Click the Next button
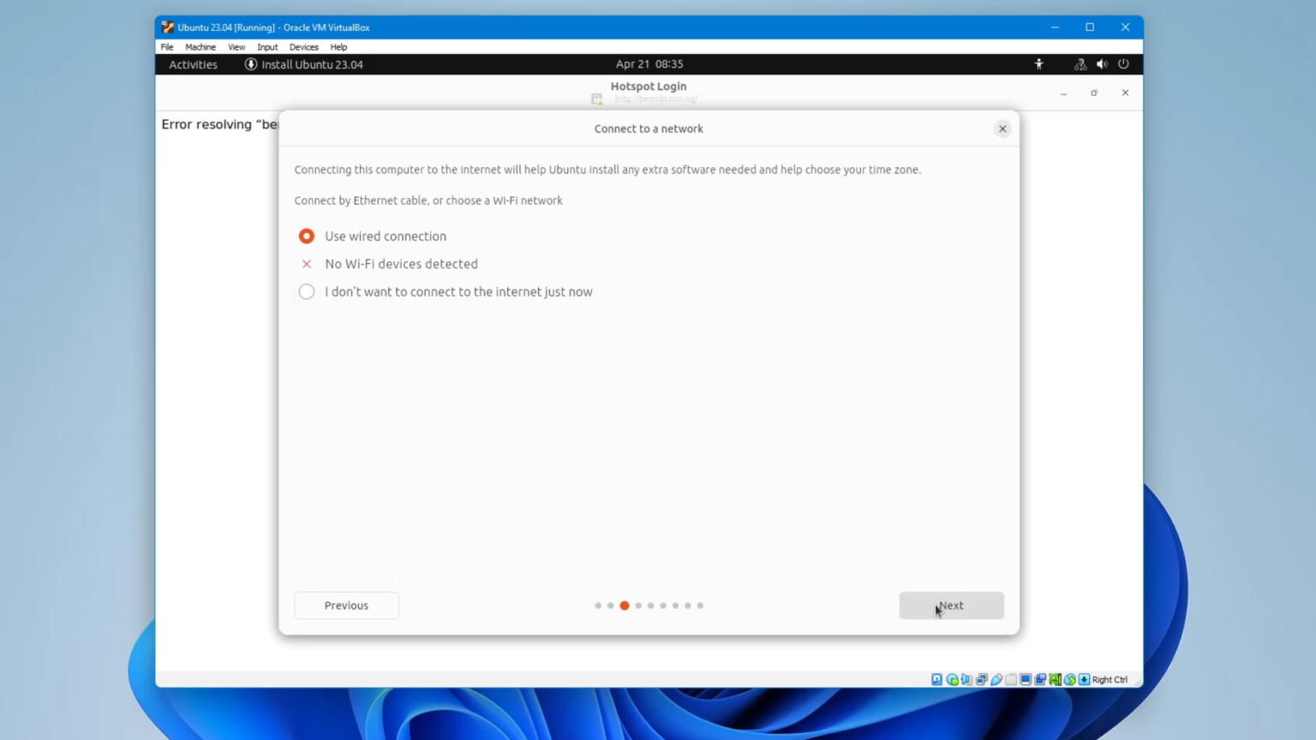The height and width of the screenshot is (740, 1316). (x=951, y=606)
